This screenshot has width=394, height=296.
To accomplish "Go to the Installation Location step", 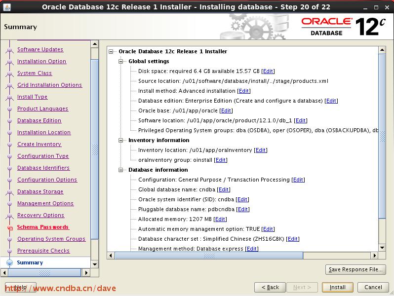I will coord(44,132).
